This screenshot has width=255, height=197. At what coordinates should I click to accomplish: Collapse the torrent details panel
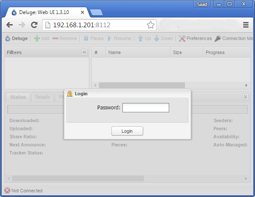point(245,97)
